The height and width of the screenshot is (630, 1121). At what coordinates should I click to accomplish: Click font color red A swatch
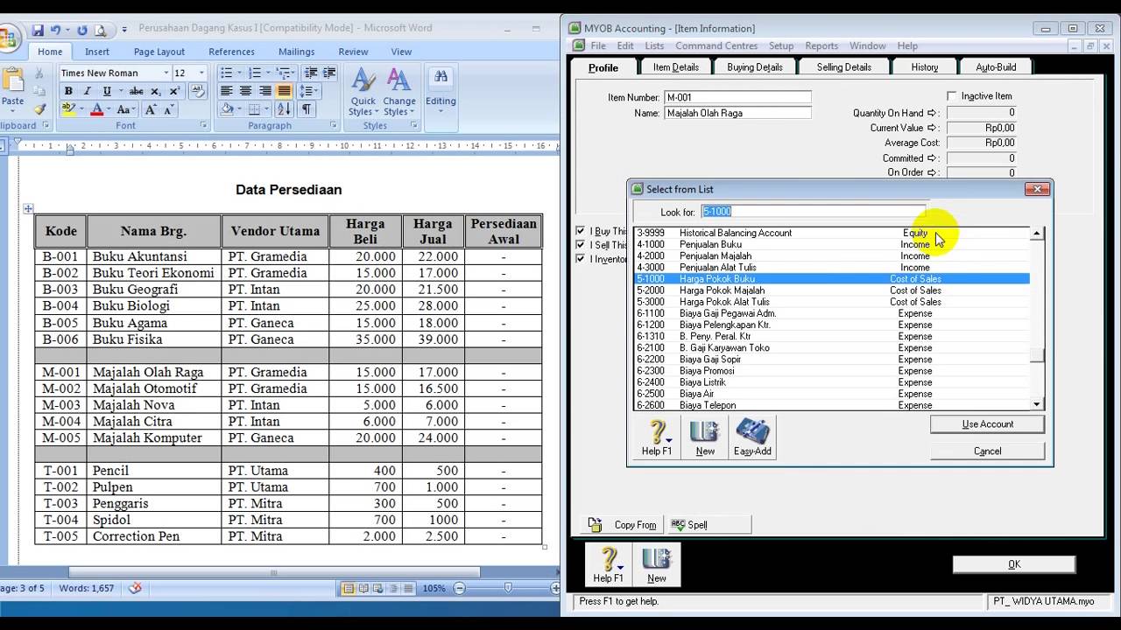point(96,109)
